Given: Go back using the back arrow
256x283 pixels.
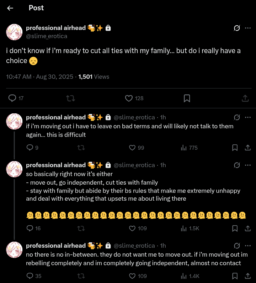Looking at the screenshot, I should coord(10,8).
